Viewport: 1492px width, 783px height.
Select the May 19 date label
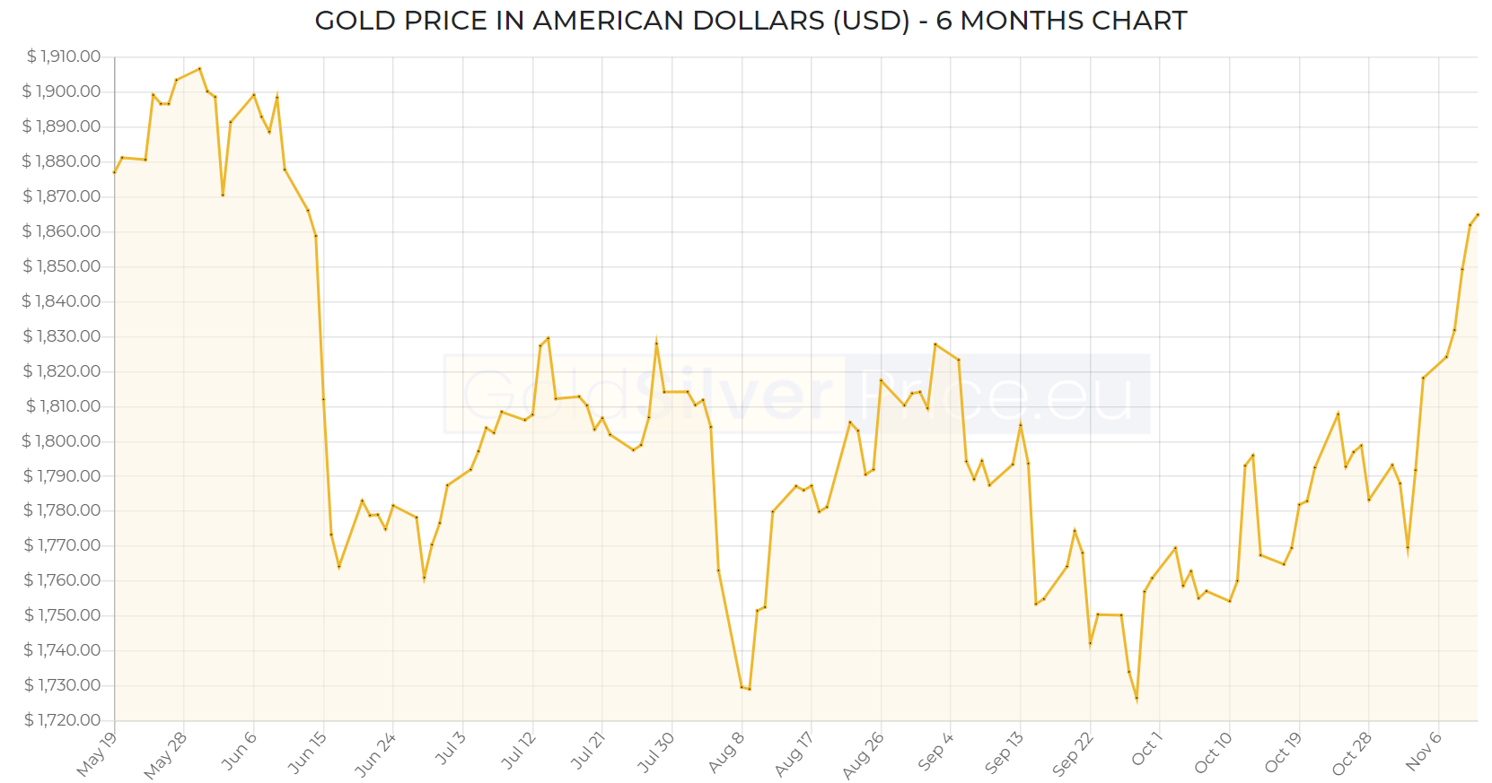tap(97, 753)
